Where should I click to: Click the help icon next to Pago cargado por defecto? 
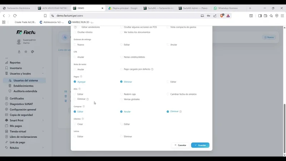tap(152, 69)
